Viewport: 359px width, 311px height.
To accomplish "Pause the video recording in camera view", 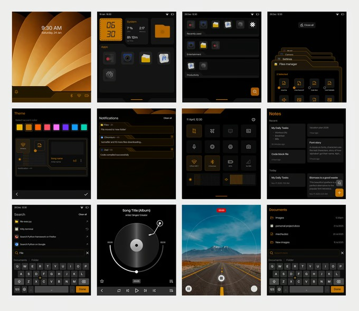I will click(188, 289).
